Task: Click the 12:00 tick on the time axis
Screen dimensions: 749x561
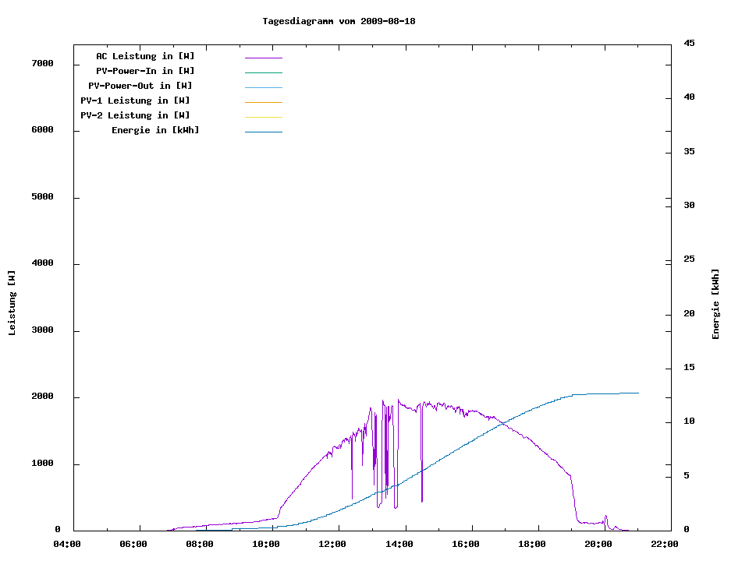Action: click(x=333, y=545)
